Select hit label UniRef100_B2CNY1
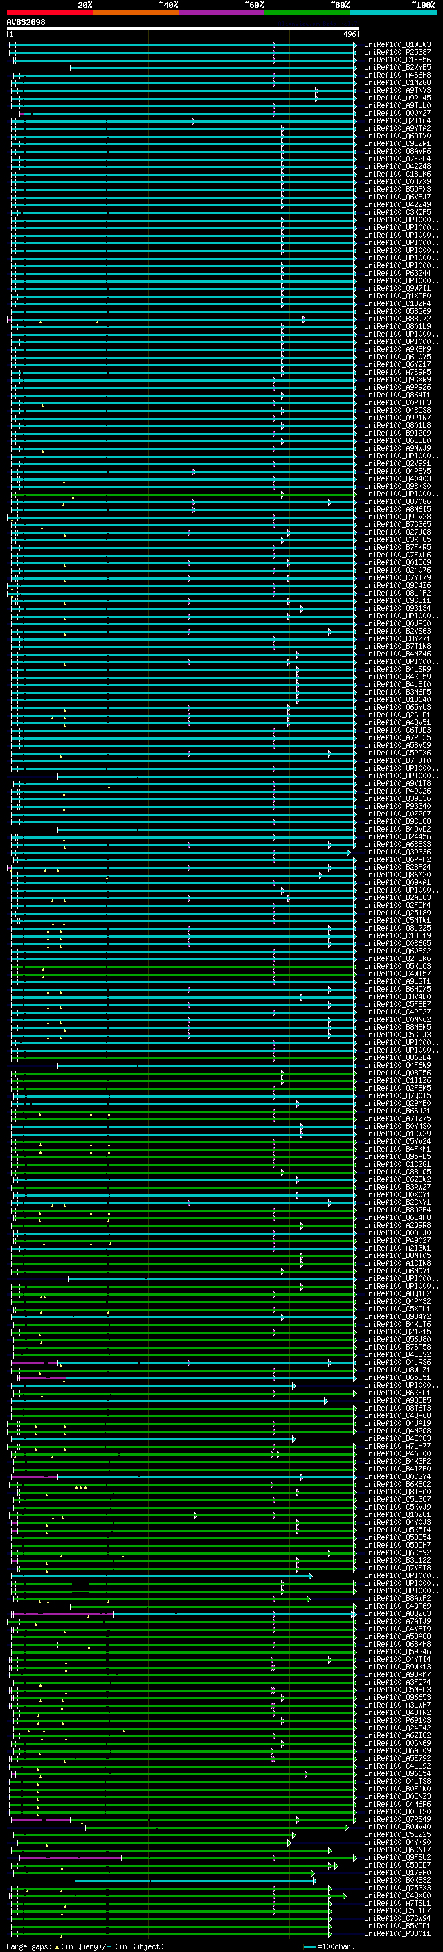The height and width of the screenshot is (1952, 443). [x=397, y=1202]
